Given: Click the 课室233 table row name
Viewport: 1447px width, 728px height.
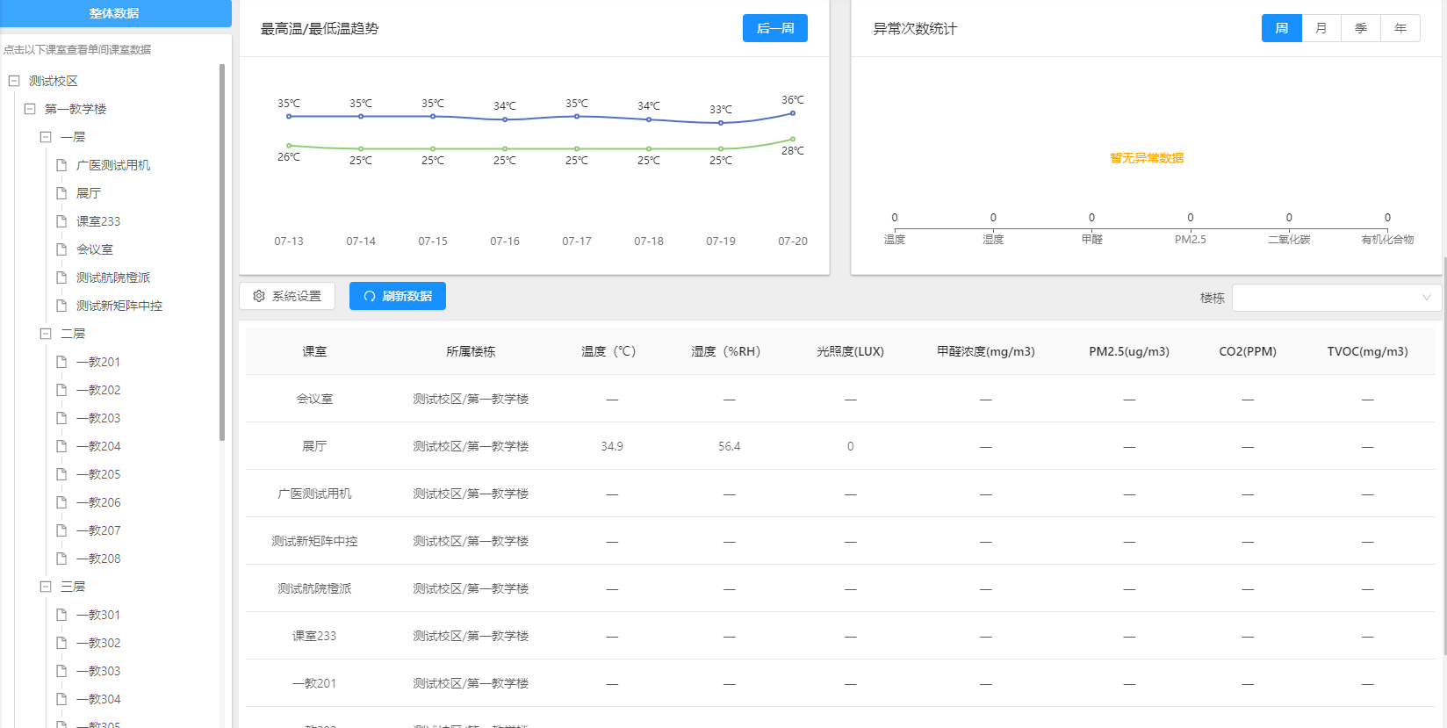Looking at the screenshot, I should tap(314, 636).
